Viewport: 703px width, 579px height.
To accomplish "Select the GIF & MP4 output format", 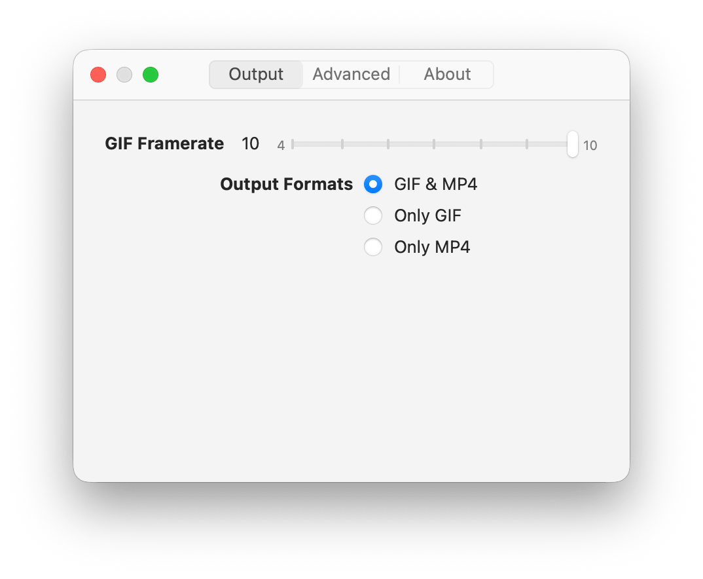I will click(x=373, y=185).
